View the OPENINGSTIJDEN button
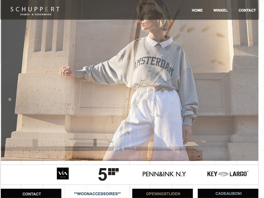The width and height of the screenshot is (264, 198). tap(162, 193)
